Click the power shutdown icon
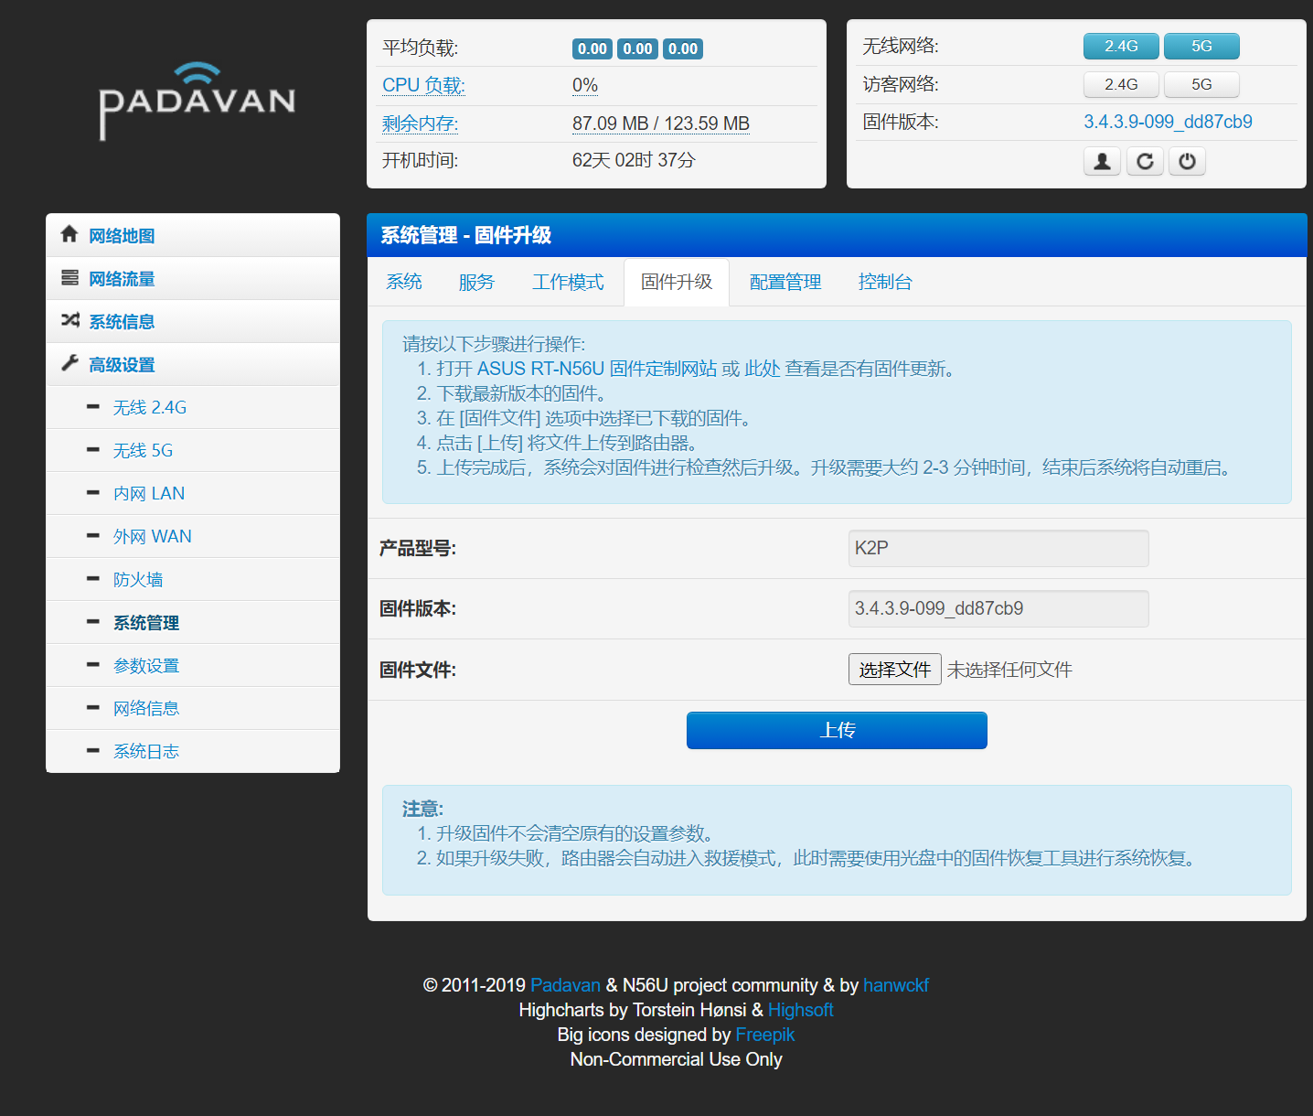This screenshot has height=1116, width=1313. [1187, 161]
